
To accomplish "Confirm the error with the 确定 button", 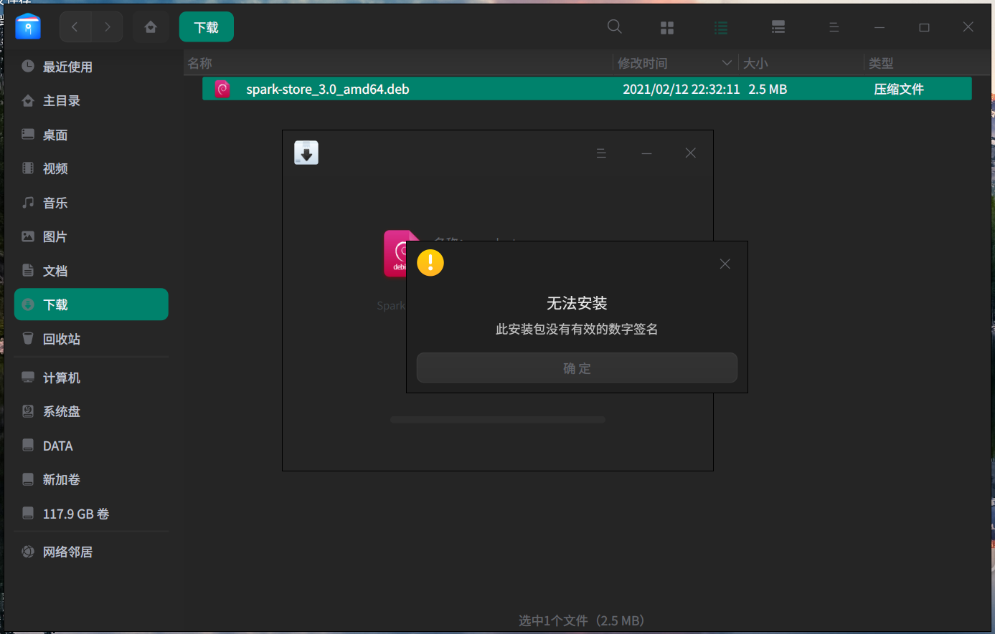I will click(577, 368).
